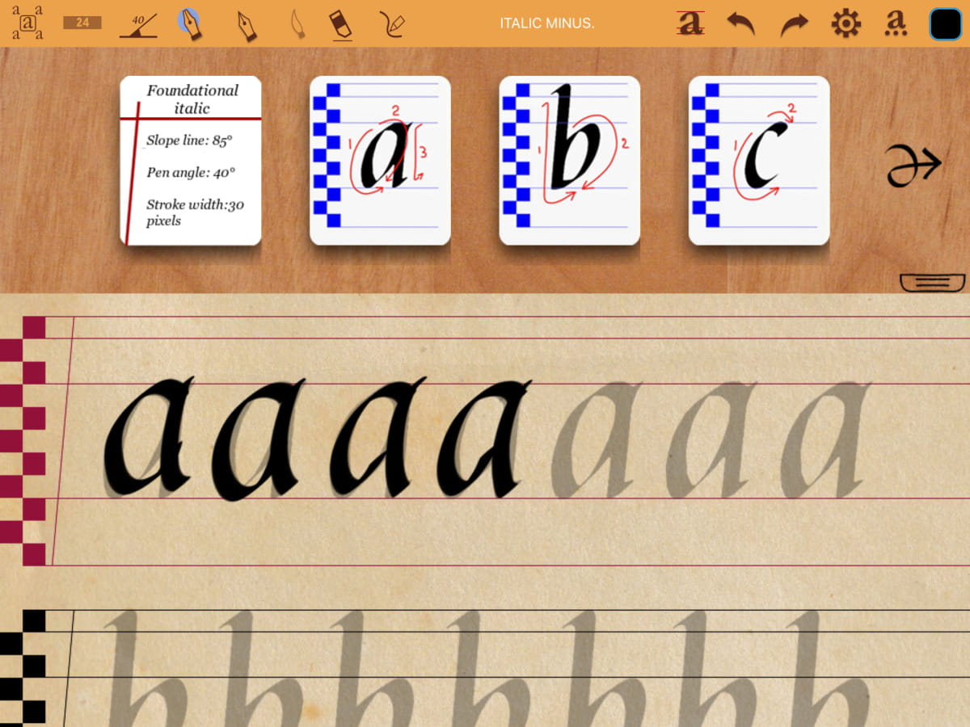This screenshot has width=970, height=727.
Task: Collapse the letter cards panel handle
Action: pyautogui.click(x=931, y=281)
